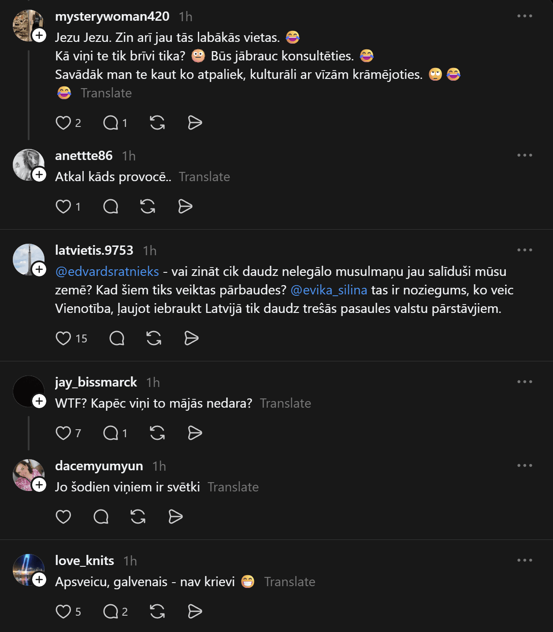Reply to anettte86's comment
The width and height of the screenshot is (553, 632).
tap(111, 207)
